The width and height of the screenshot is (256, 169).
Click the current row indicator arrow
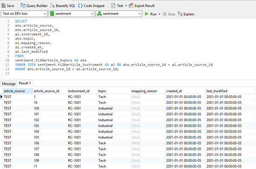(1, 97)
